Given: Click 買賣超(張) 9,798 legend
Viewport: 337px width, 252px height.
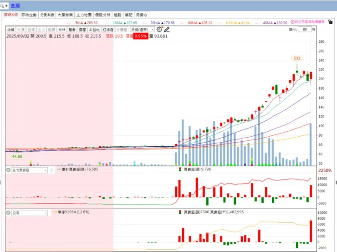Looking at the screenshot, I should pyautogui.click(x=195, y=169).
